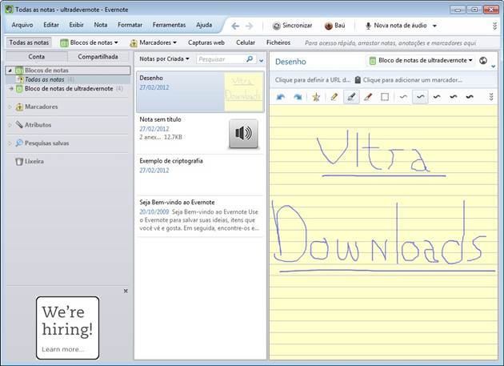Click the star icon in ink toolbar
504x366 pixels.
coord(316,97)
